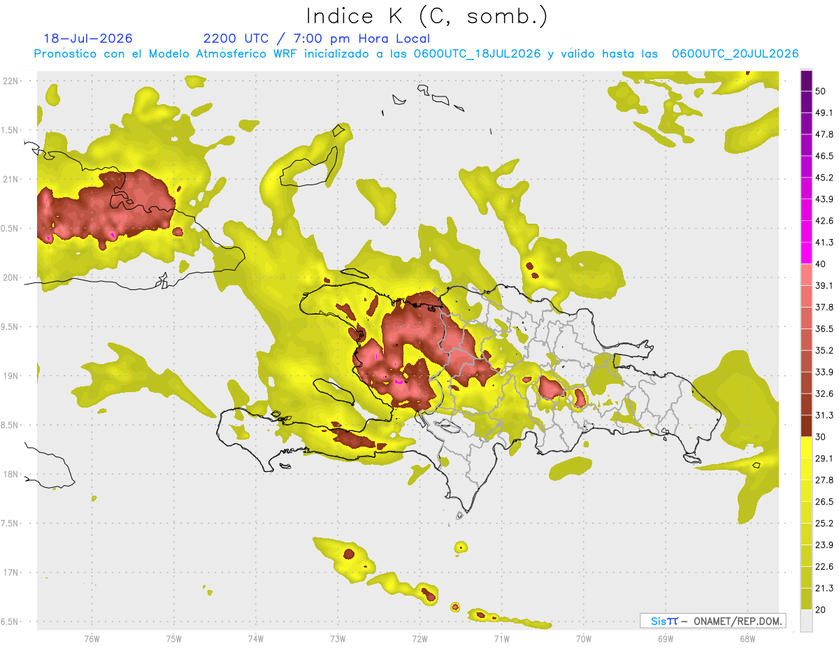The image size is (839, 648).
Task: Click the "74W" longitude label
Action: (256, 638)
